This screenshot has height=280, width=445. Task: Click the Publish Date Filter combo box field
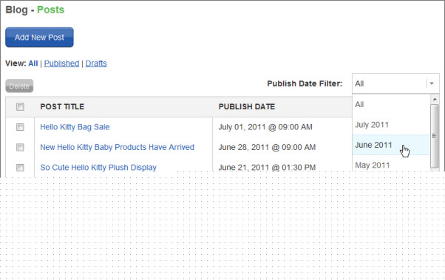(395, 83)
